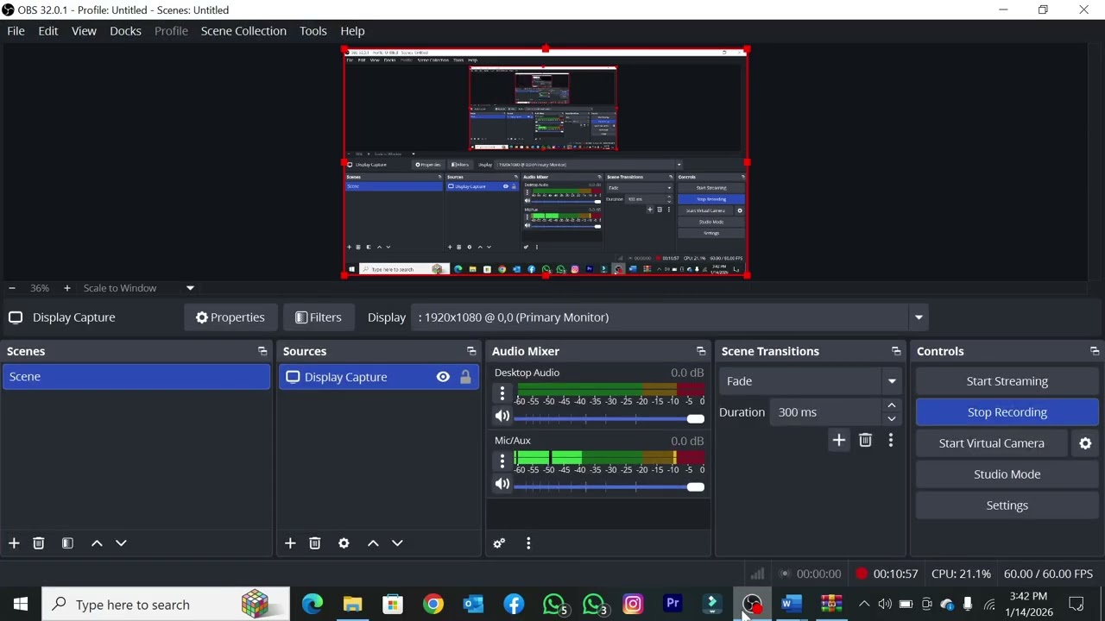Click the Duration 300 ms field
Screen dimensions: 1105x621
coord(826,412)
